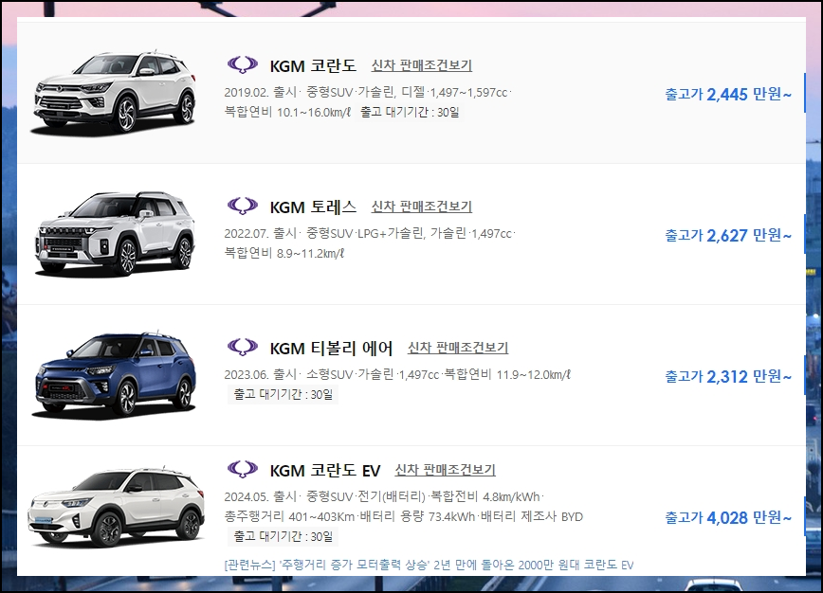Open the 관련뉴스 article about 코란도 EV
Viewport: 823px width, 593px height.
point(429,565)
